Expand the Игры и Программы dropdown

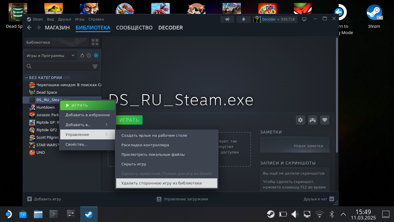pyautogui.click(x=50, y=55)
